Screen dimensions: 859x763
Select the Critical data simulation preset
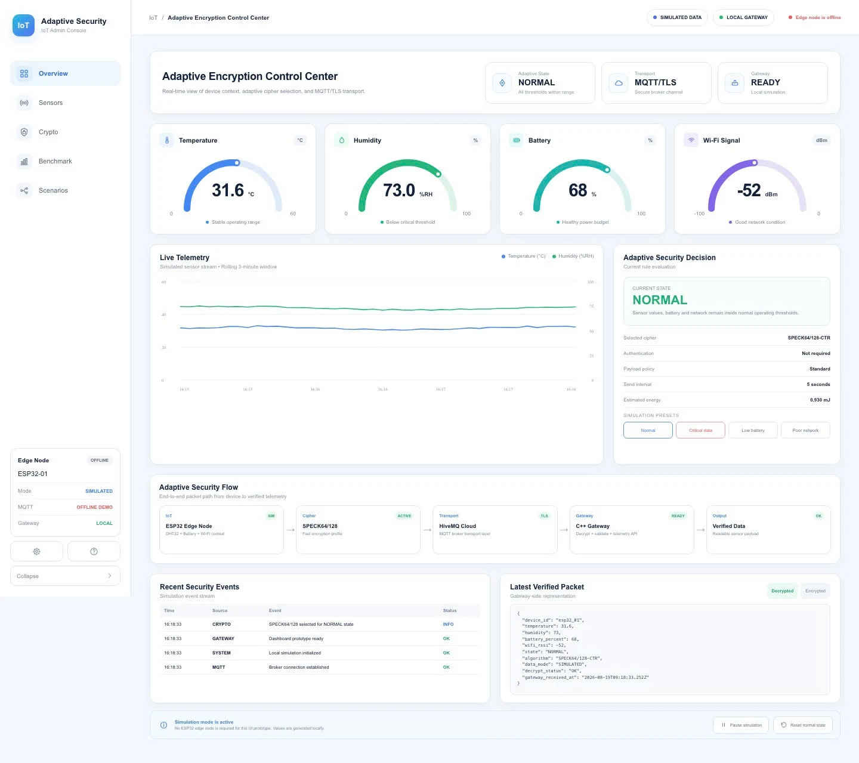click(700, 430)
